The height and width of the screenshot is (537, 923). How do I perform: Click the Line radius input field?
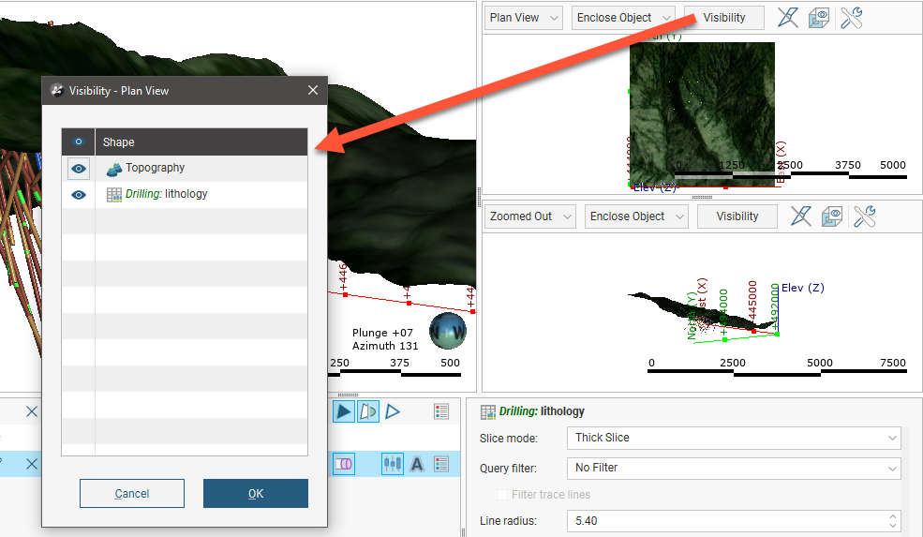pyautogui.click(x=726, y=521)
